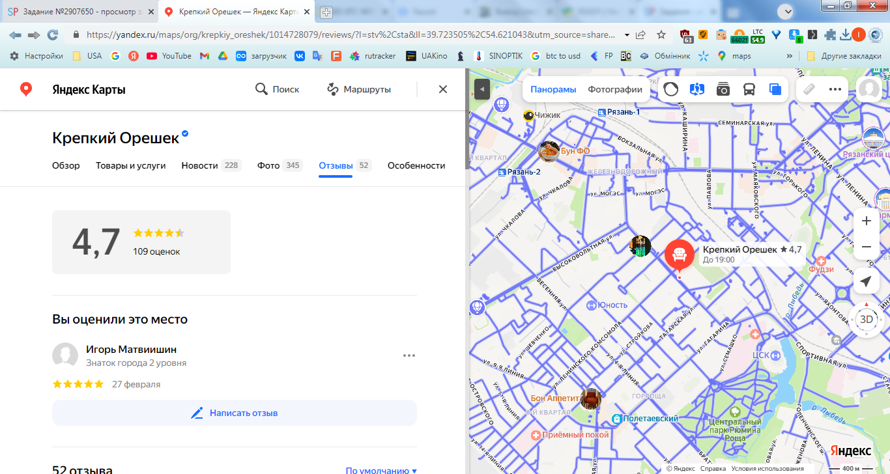Select the Фотографии map mode
890x474 pixels.
tap(615, 90)
